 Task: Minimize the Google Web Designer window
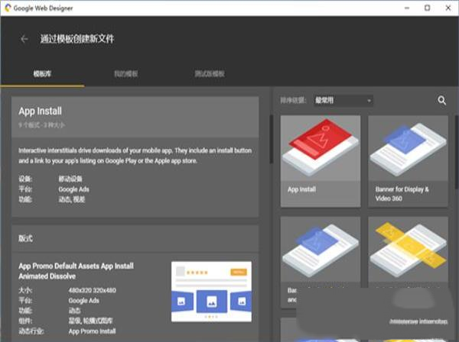coord(407,8)
